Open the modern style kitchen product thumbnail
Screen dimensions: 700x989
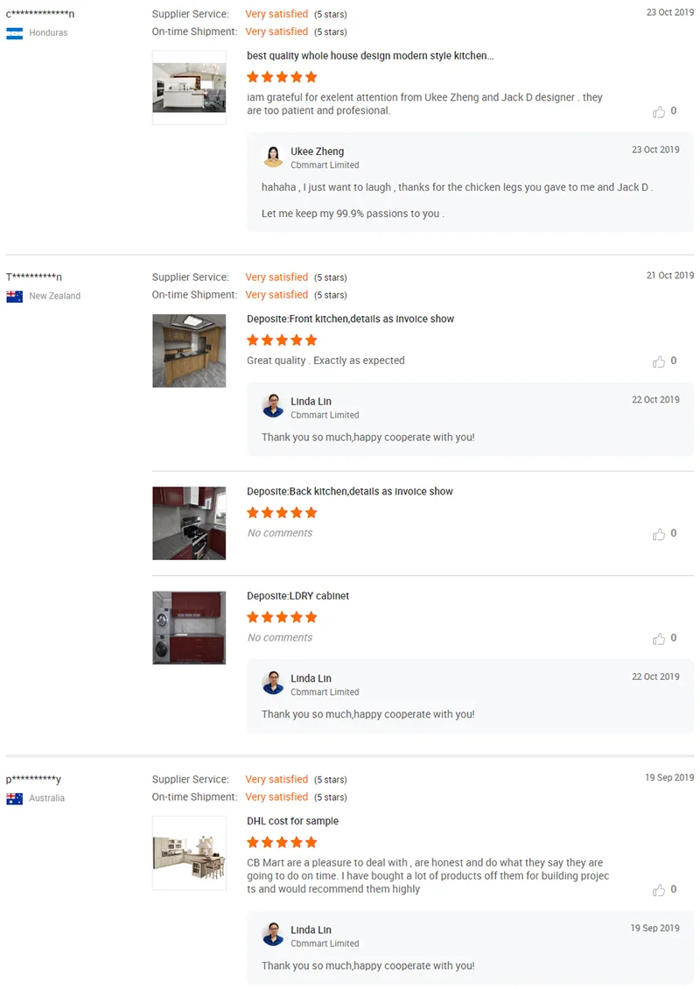pyautogui.click(x=189, y=88)
